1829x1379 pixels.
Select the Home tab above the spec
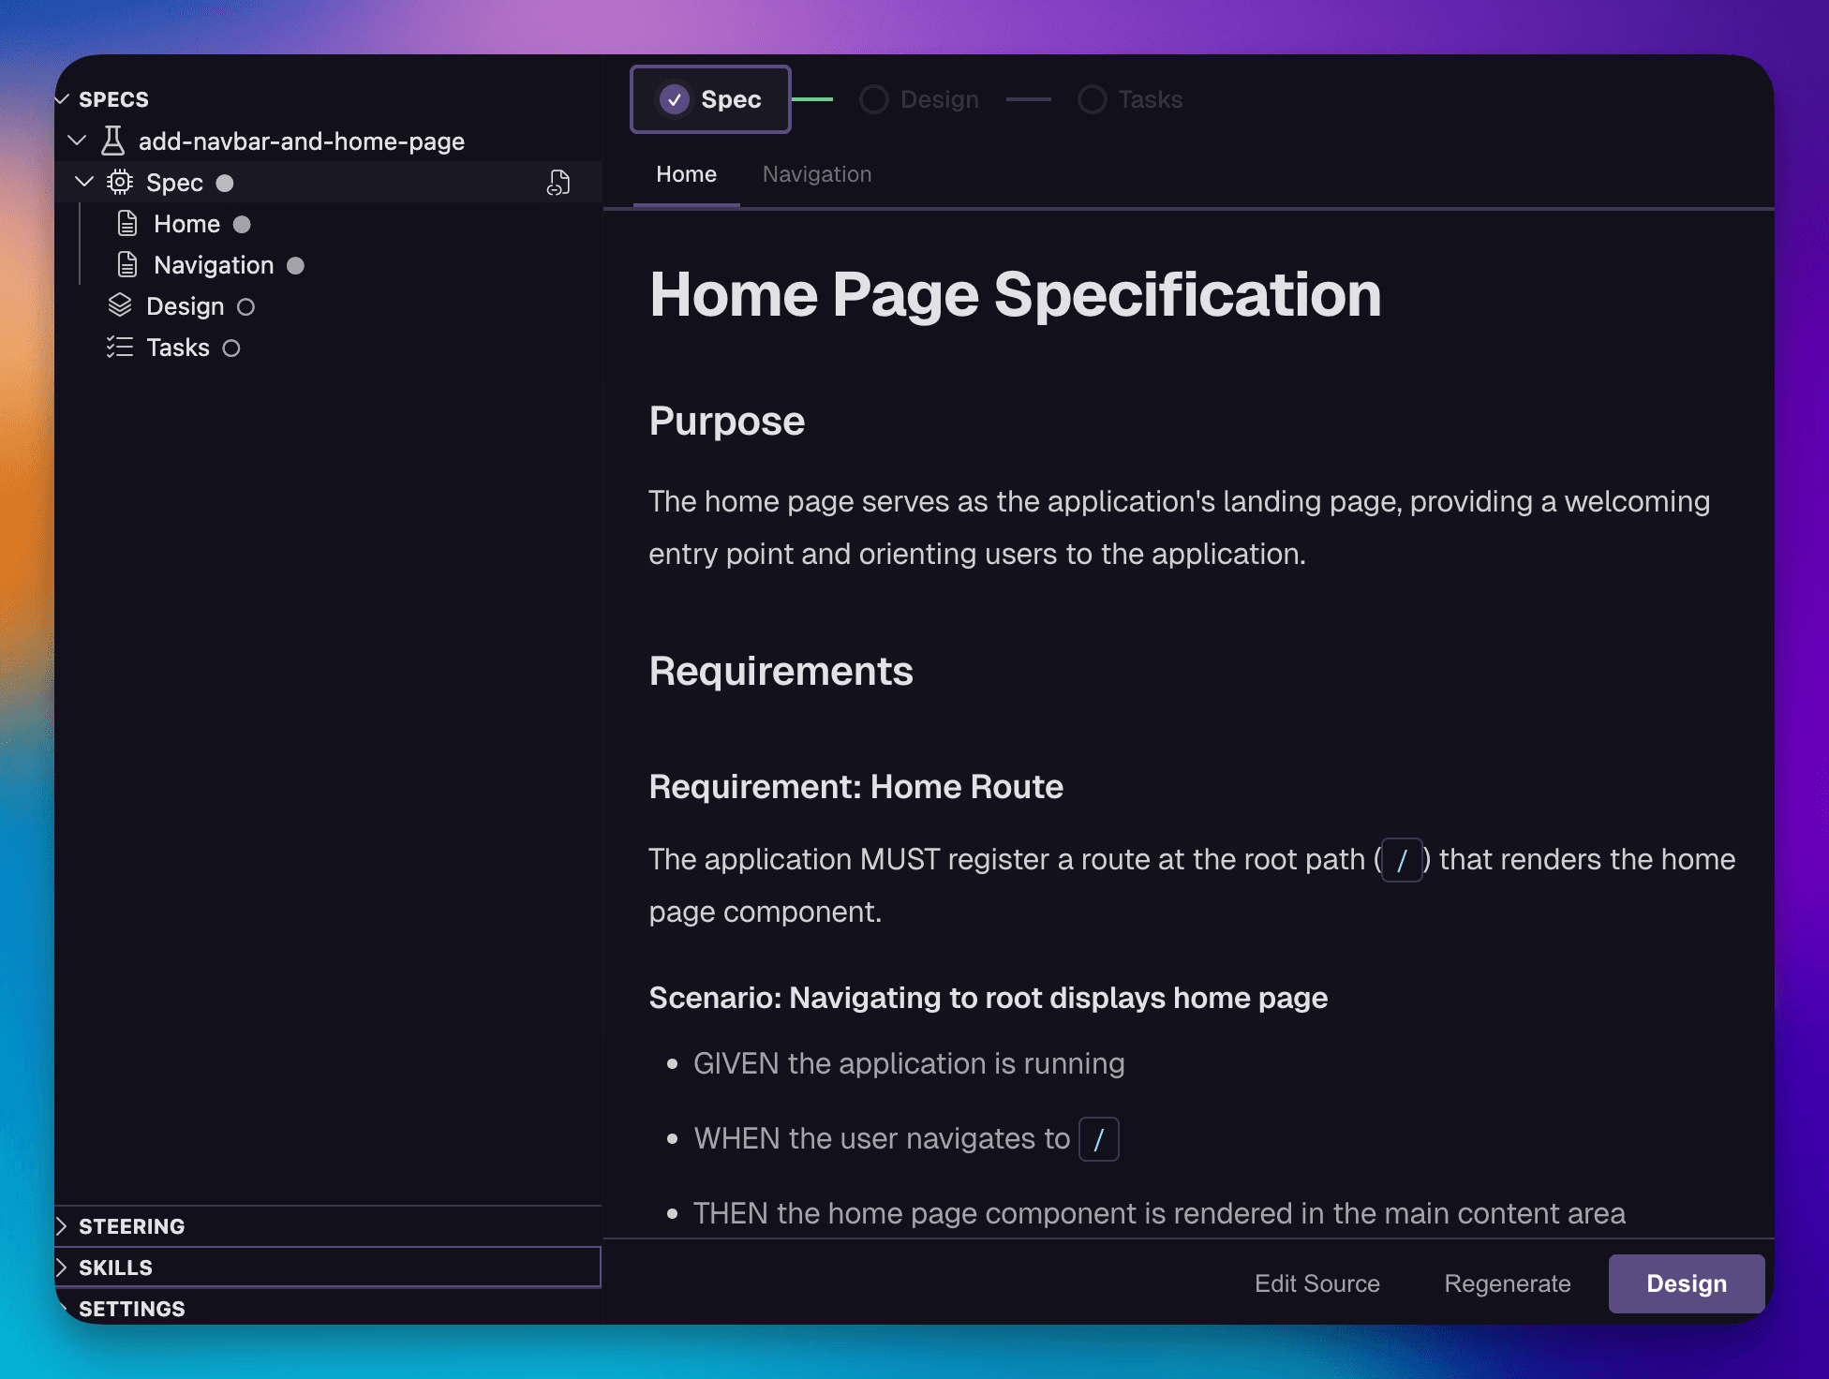click(686, 174)
